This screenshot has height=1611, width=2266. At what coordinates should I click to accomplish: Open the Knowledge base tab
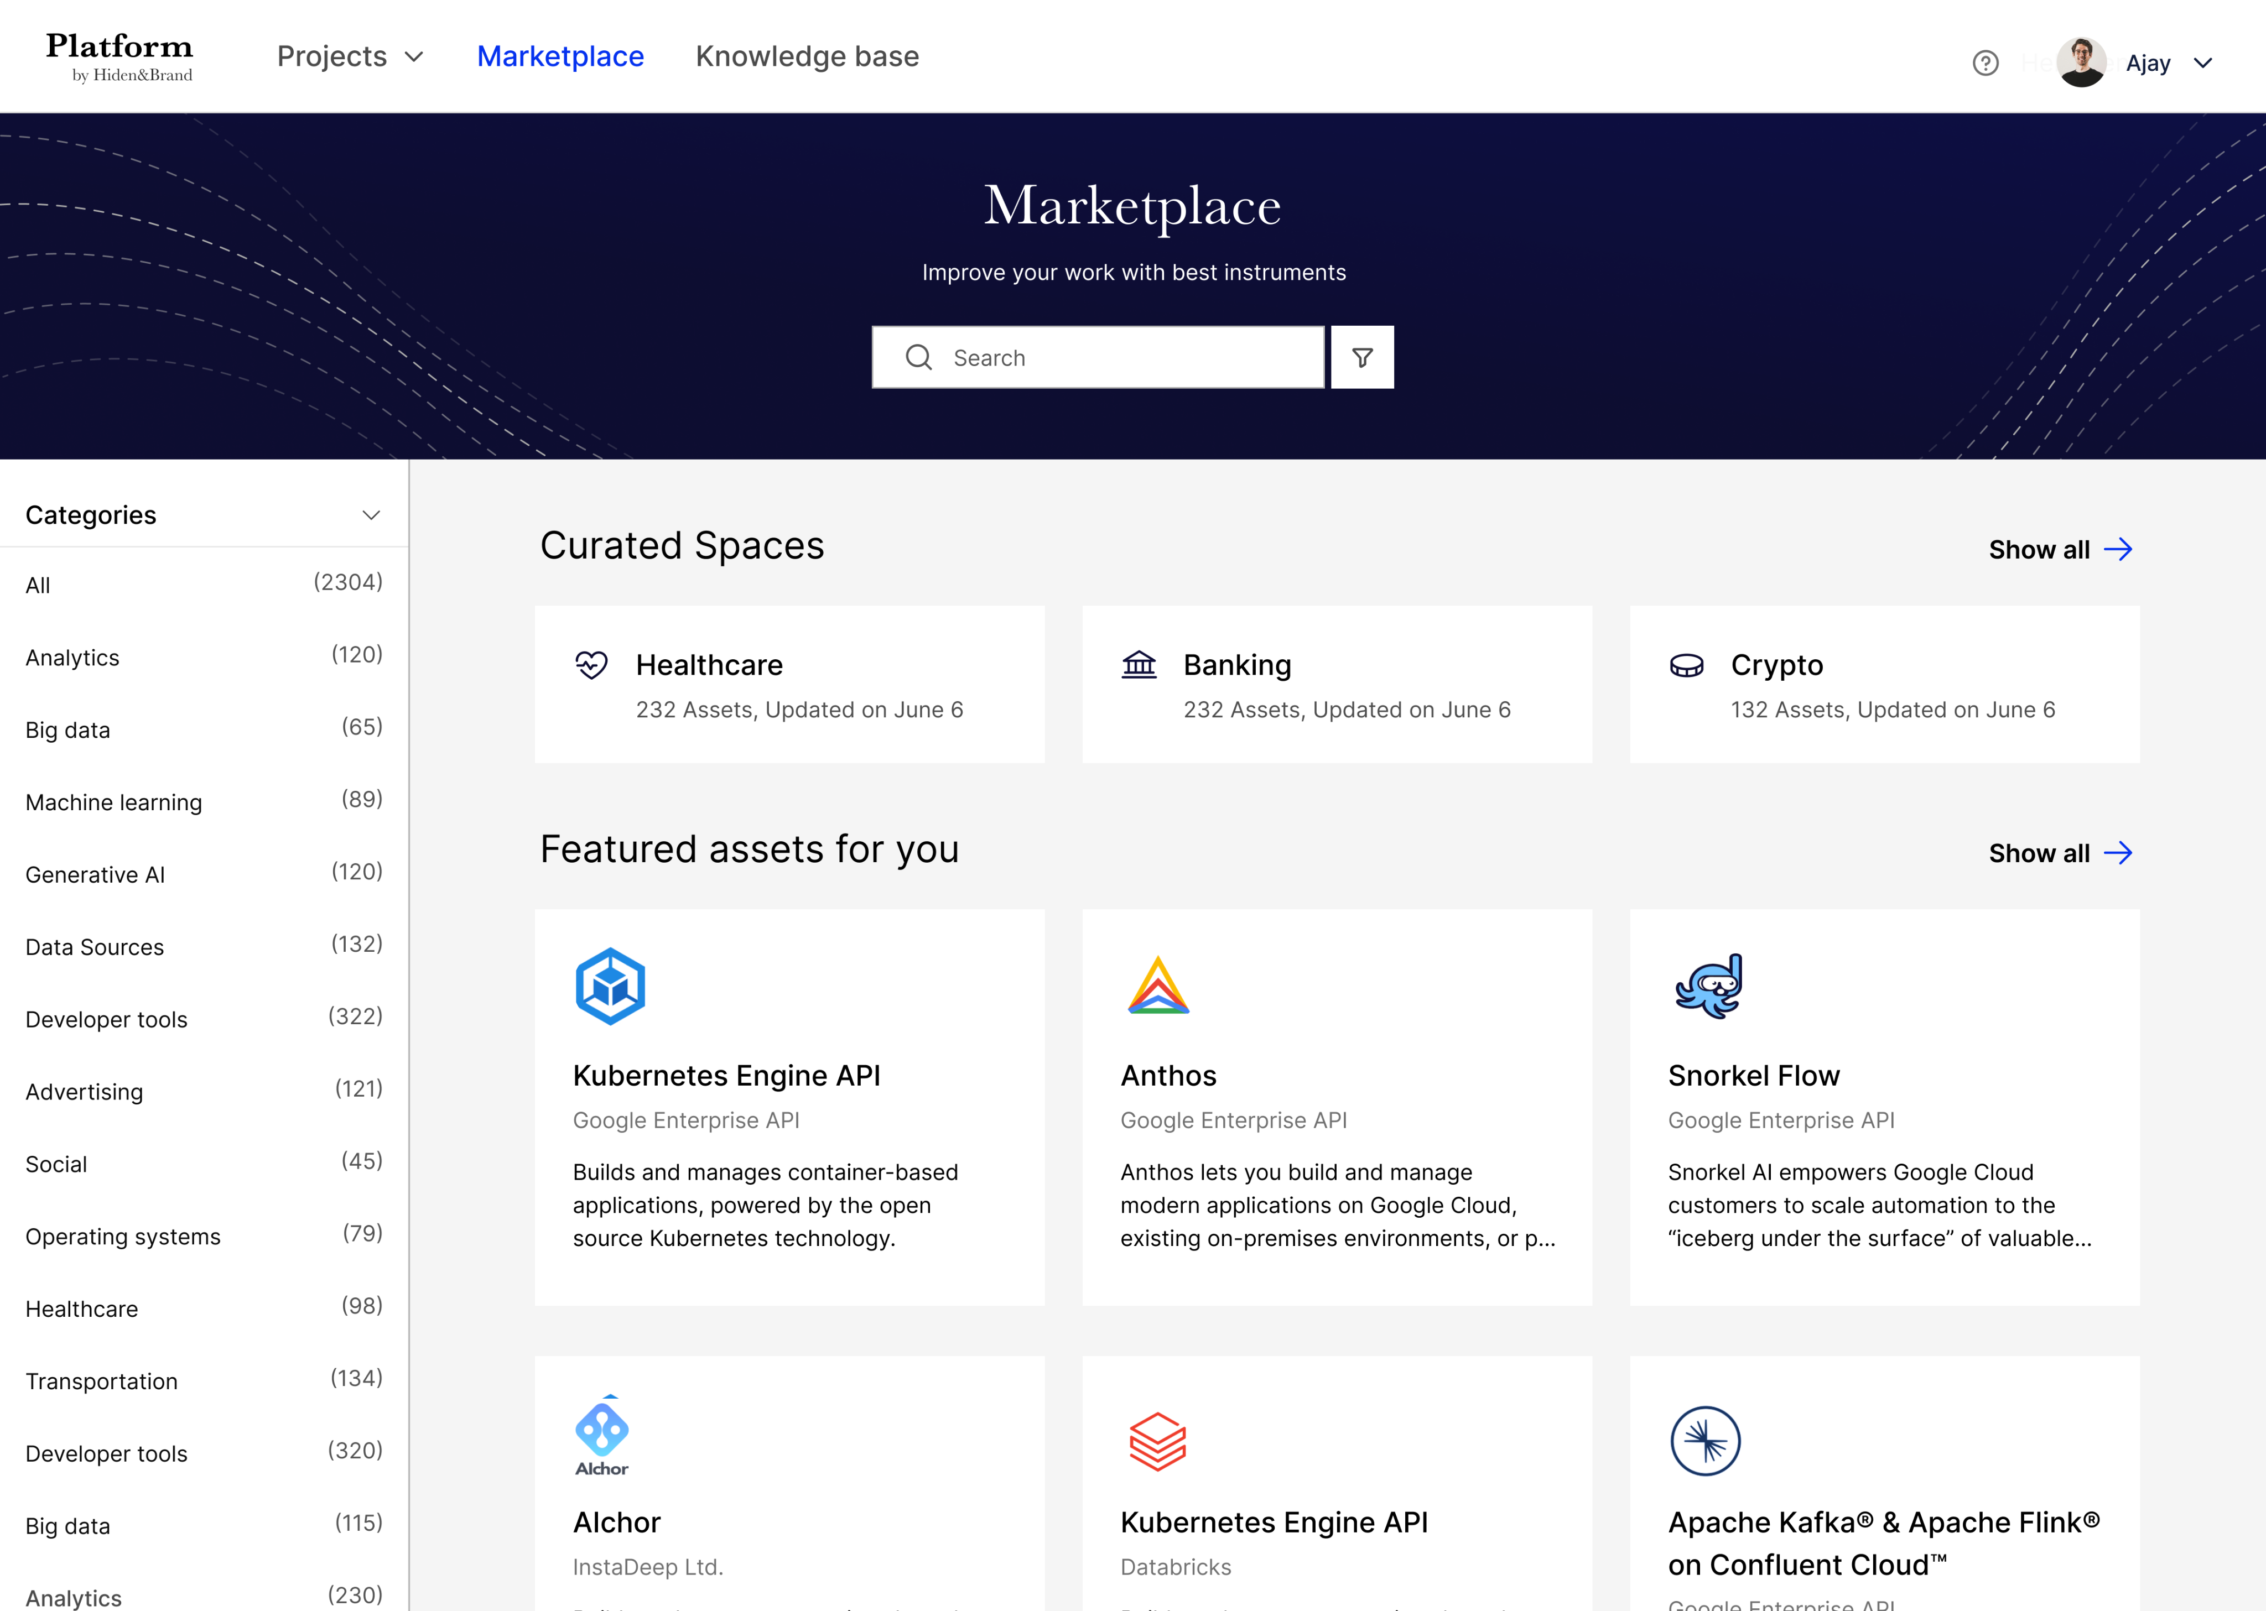point(808,56)
